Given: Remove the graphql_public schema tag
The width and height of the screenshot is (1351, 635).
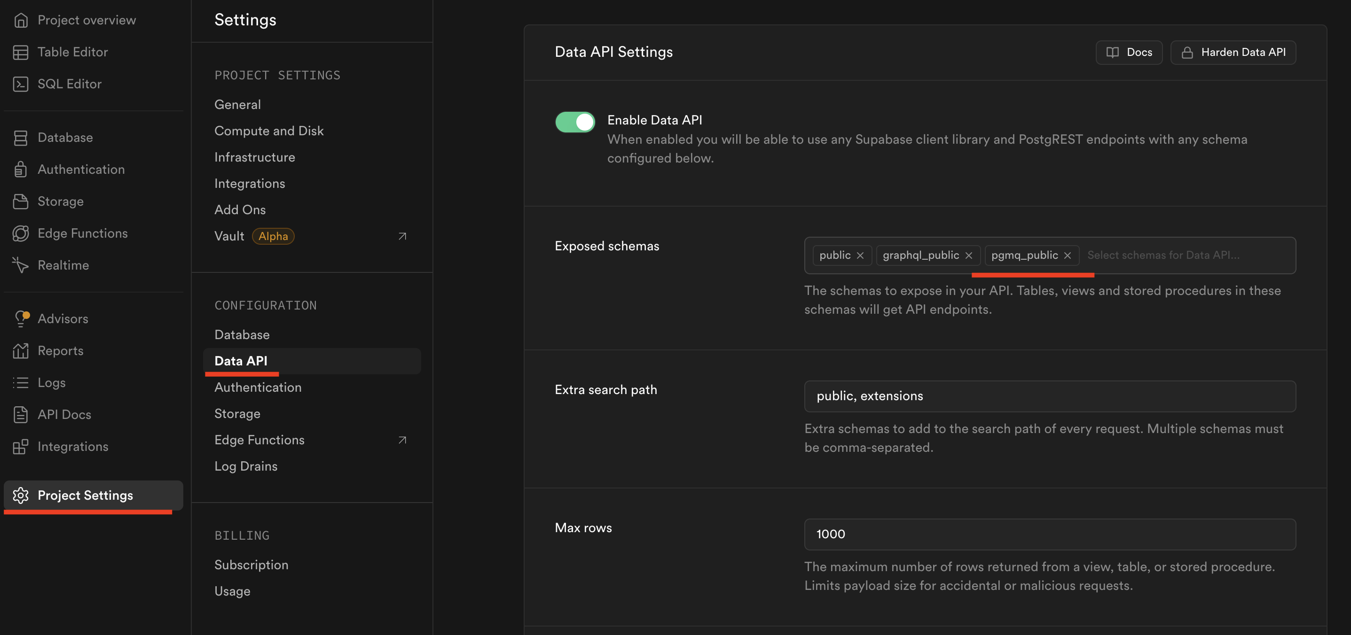Looking at the screenshot, I should pos(968,255).
